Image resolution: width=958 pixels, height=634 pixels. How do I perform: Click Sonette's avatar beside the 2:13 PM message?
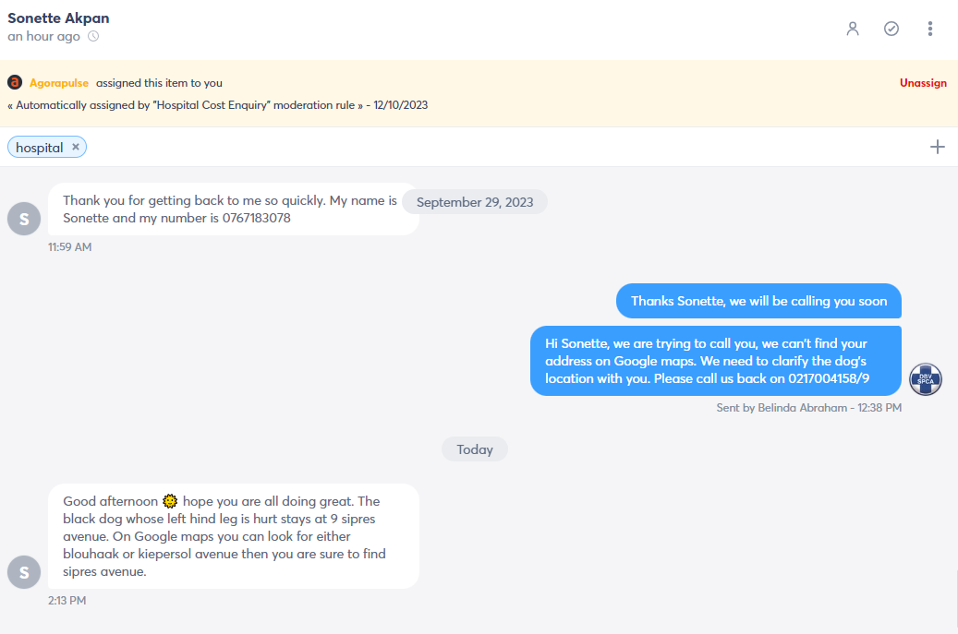pos(24,572)
